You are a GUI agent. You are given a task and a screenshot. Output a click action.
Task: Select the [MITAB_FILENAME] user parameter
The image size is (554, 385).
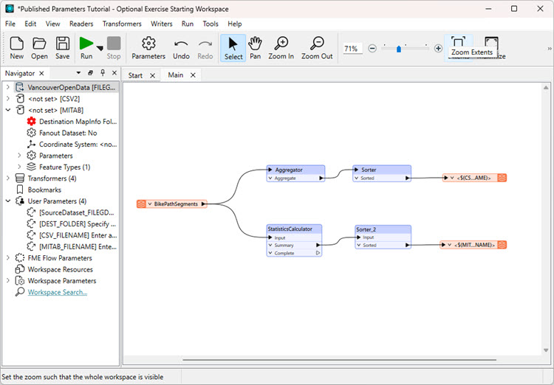pos(72,246)
